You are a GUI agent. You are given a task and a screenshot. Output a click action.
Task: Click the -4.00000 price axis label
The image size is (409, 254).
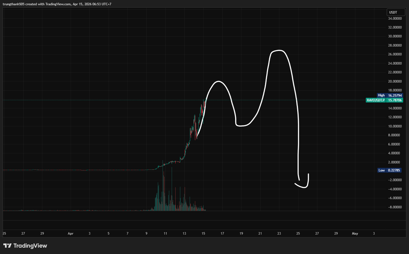pyautogui.click(x=395, y=189)
